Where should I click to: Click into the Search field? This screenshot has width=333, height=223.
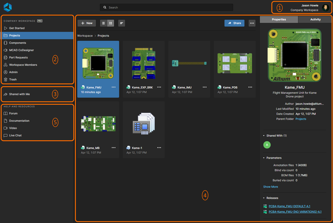[166, 8]
